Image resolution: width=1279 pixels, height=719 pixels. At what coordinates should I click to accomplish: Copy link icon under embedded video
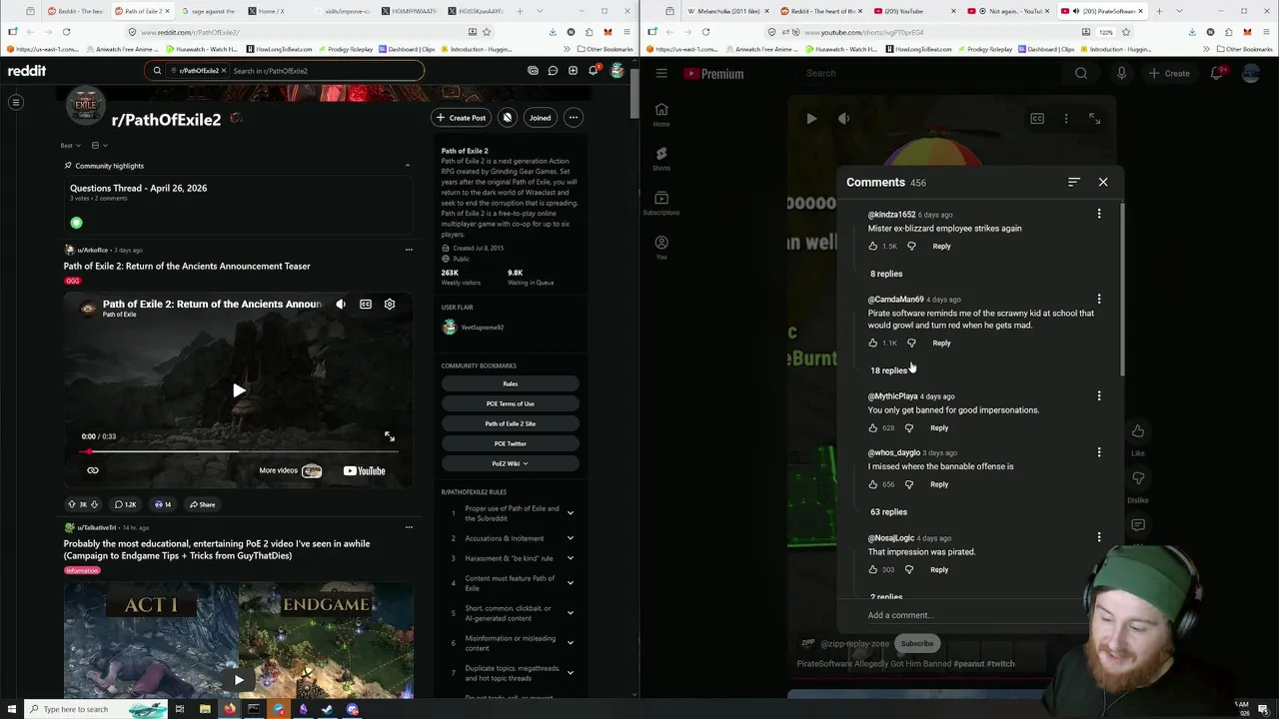point(93,470)
